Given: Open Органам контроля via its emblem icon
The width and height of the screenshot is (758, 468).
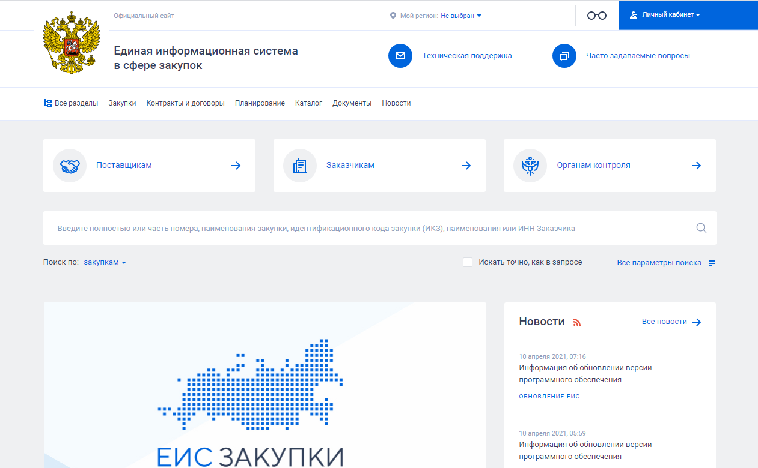Looking at the screenshot, I should tap(530, 166).
